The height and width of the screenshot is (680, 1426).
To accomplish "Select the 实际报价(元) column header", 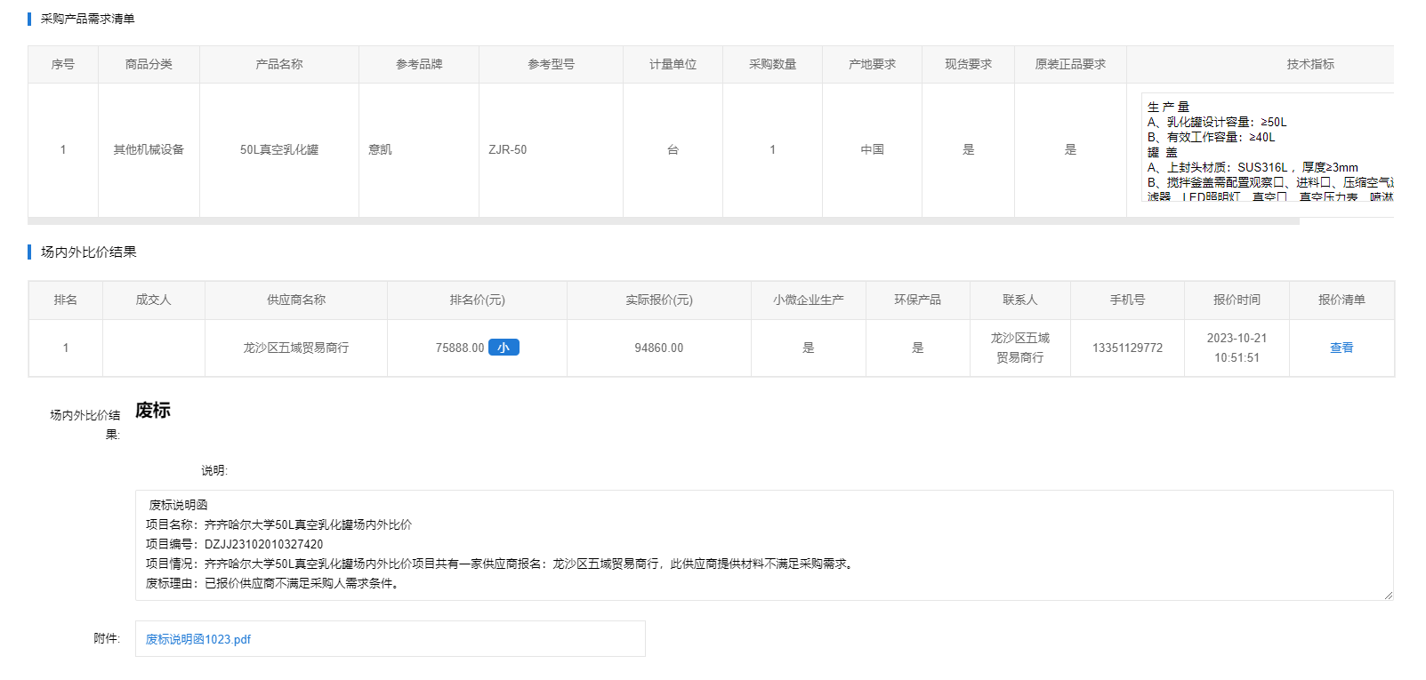I will tap(658, 300).
